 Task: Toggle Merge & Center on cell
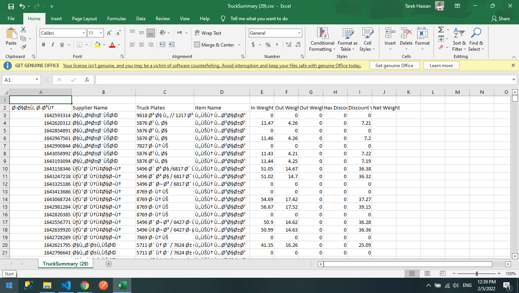(x=215, y=45)
